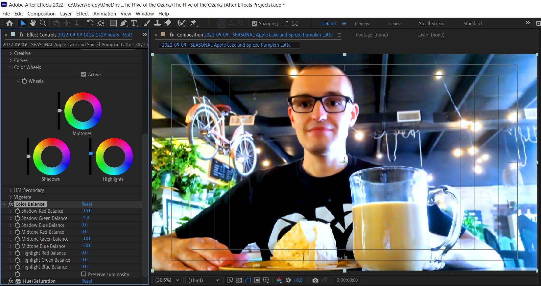The height and width of the screenshot is (286, 541).
Task: Select the Clone Stamp tool
Action: [157, 23]
